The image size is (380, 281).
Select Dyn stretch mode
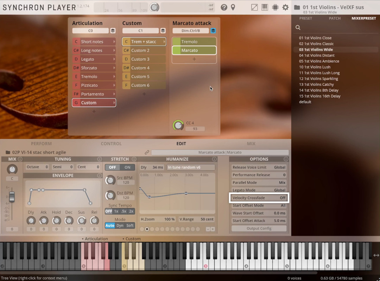120,225
